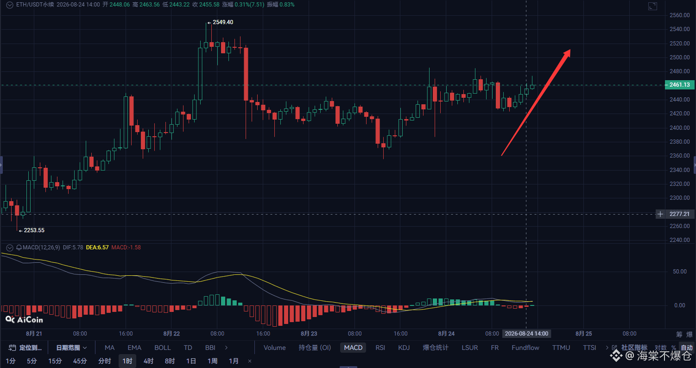Switch to the 5分 timeframe
The height and width of the screenshot is (368, 696).
[32, 361]
